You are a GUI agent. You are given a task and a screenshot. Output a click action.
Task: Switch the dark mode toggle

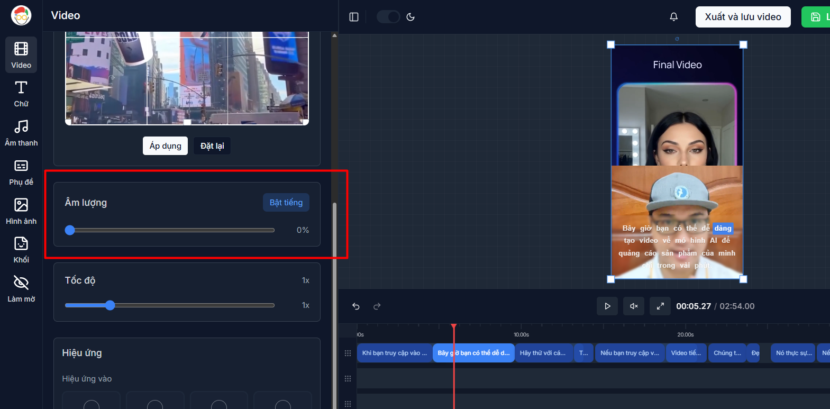click(x=388, y=17)
